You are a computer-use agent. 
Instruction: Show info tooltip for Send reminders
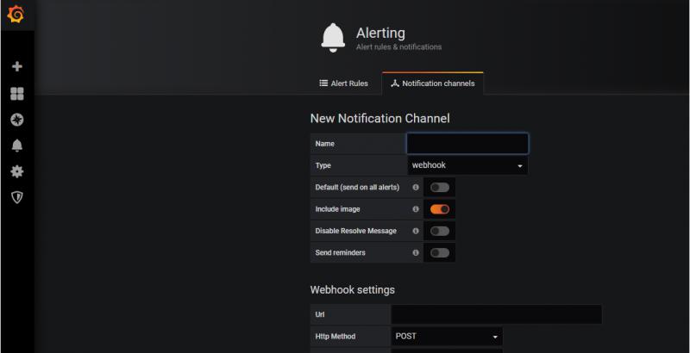click(x=416, y=253)
